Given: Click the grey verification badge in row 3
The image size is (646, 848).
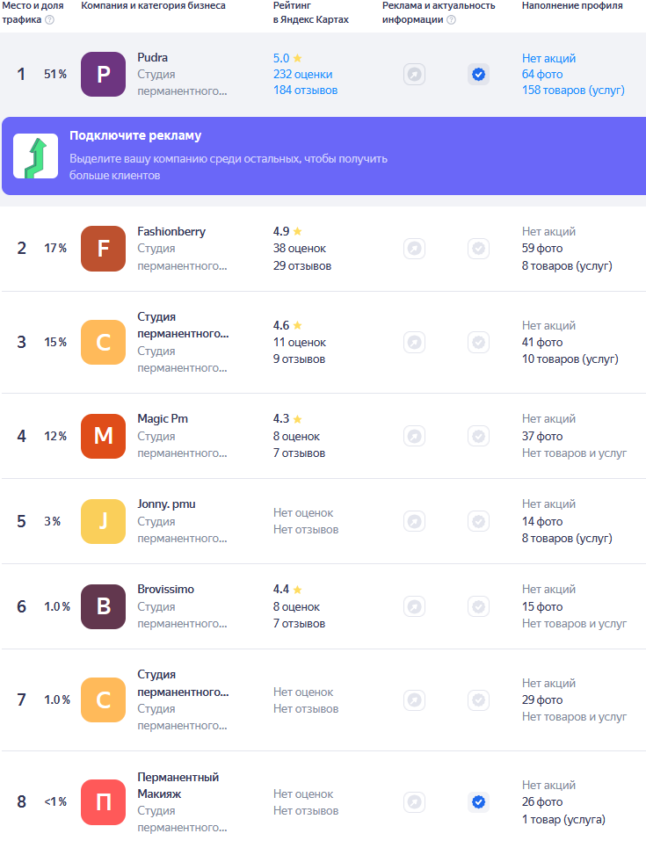Looking at the screenshot, I should pos(479,343).
